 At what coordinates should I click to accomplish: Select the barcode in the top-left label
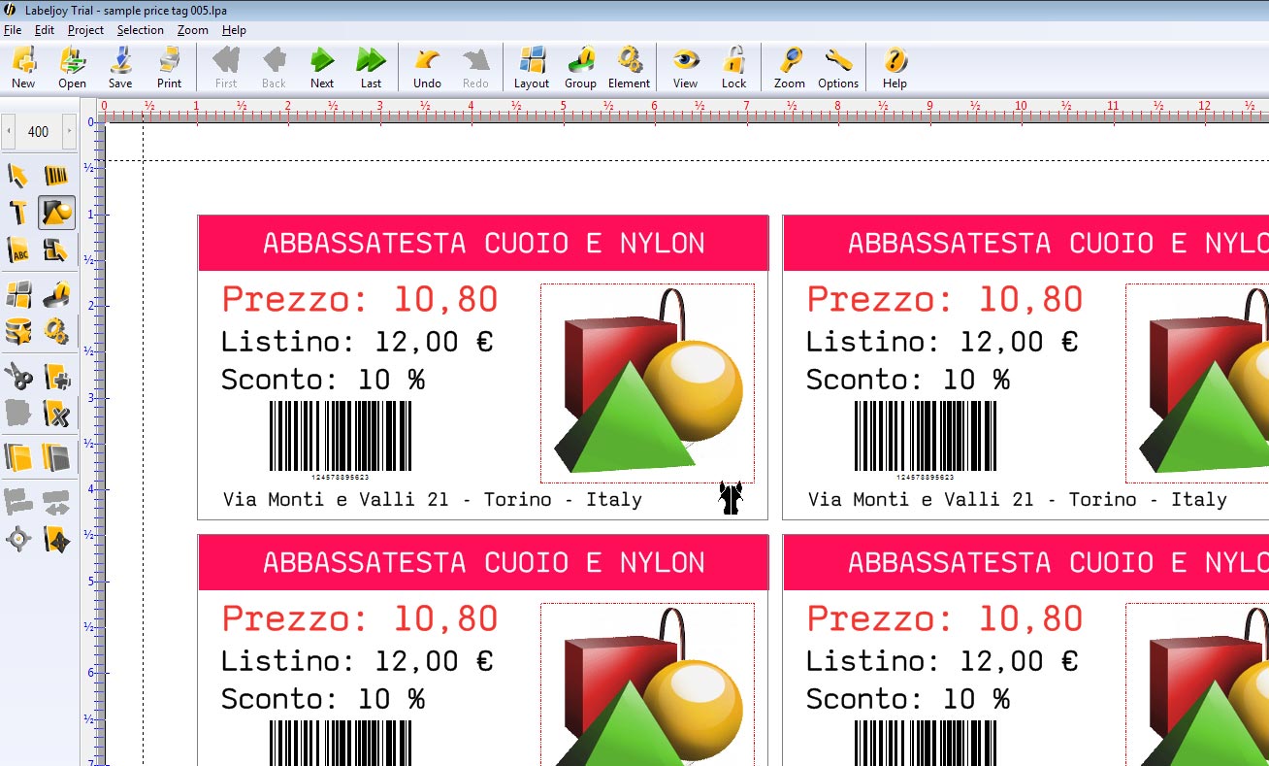(340, 440)
